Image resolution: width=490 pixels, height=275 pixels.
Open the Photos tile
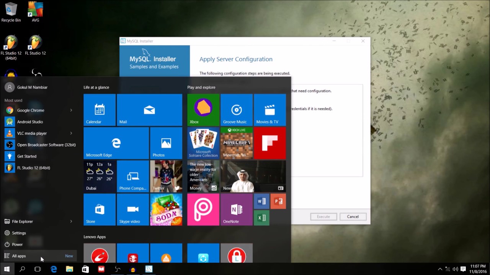(x=166, y=143)
